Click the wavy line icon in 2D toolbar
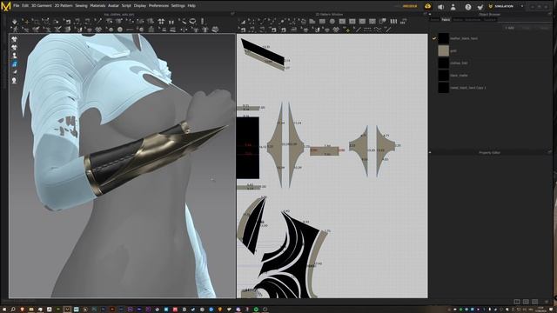This screenshot has height=313, width=557. click(378, 30)
